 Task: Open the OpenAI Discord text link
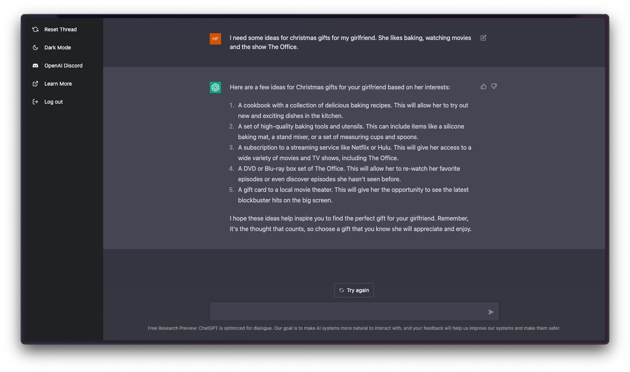(x=64, y=66)
